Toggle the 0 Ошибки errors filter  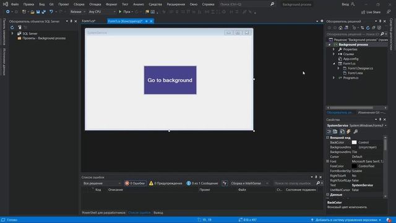pyautogui.click(x=135, y=183)
